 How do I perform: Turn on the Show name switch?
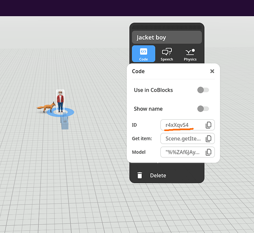click(203, 109)
